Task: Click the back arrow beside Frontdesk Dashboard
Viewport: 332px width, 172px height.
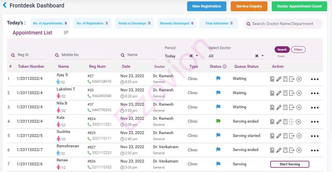Action: coord(5,5)
